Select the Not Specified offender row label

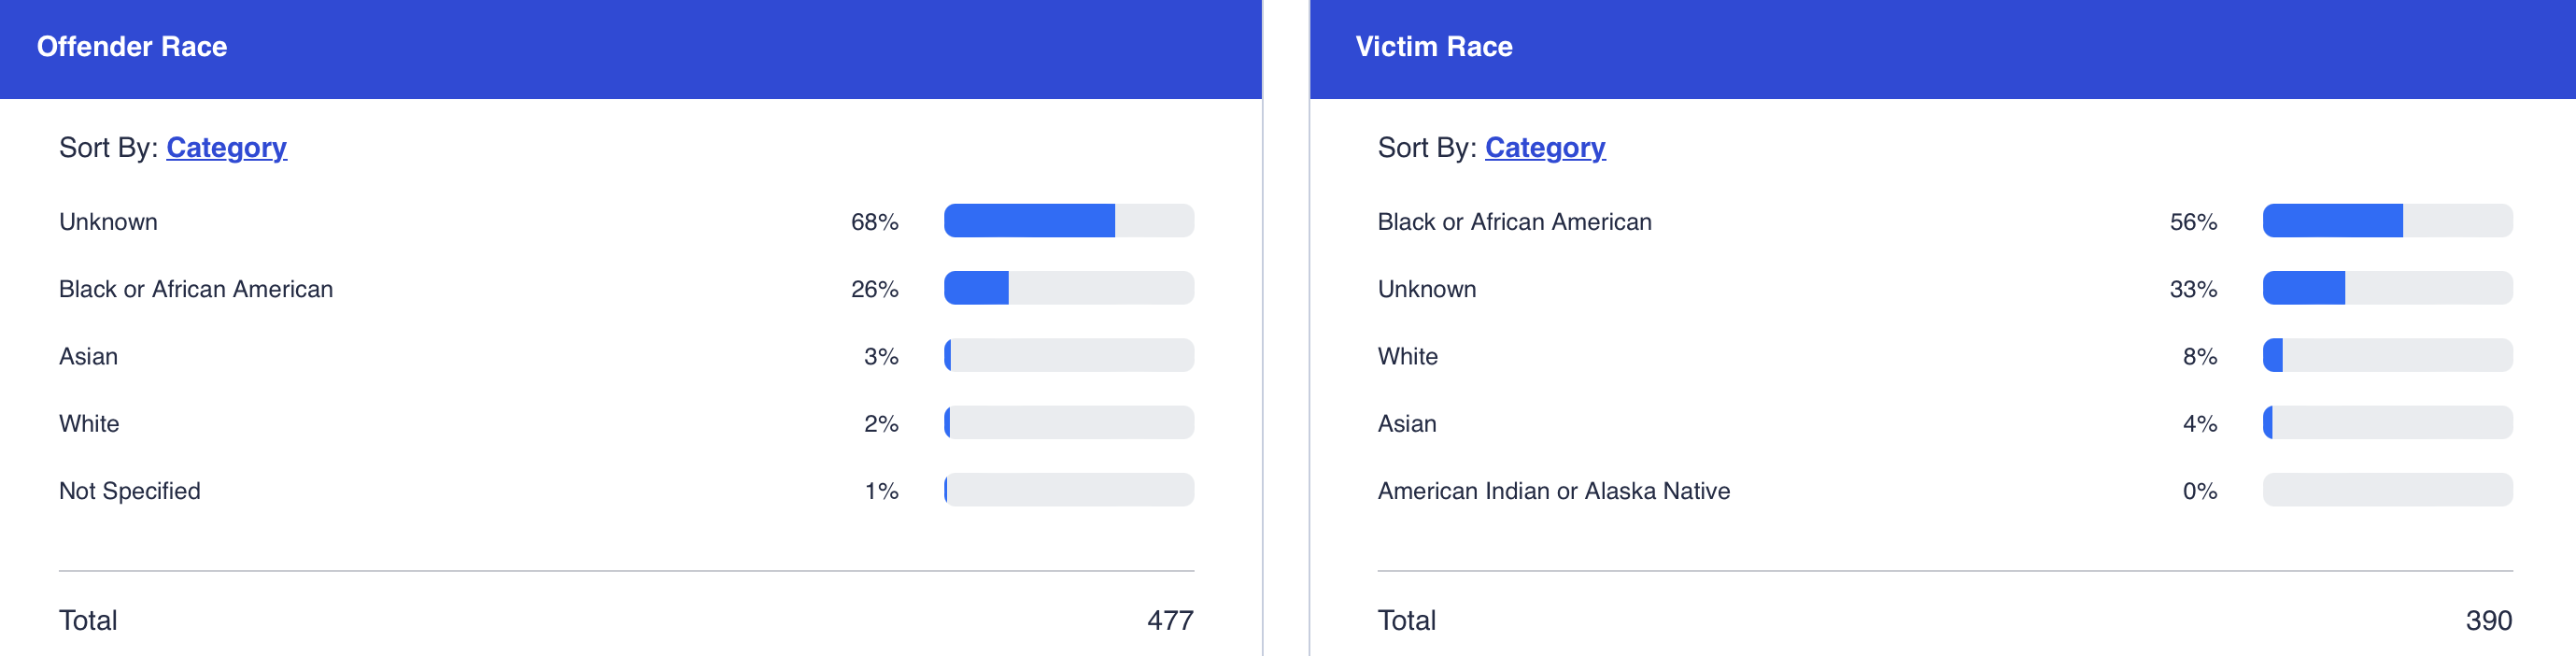130,491
